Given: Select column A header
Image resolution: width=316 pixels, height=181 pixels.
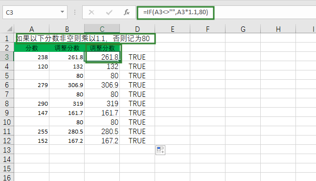Looking at the screenshot, I should click(31, 29).
